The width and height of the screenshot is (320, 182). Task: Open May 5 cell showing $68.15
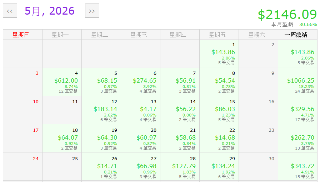(101, 82)
